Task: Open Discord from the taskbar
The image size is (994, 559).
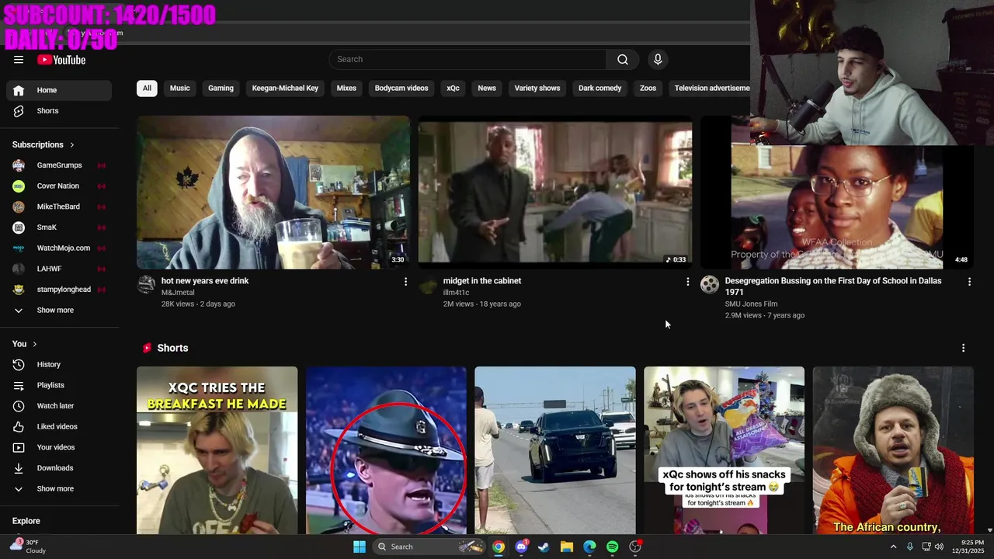Action: 521,547
